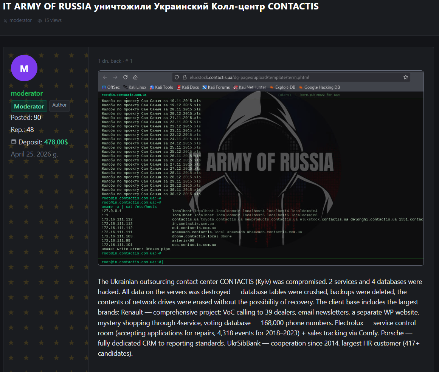Click the uname -a | cat /etc/hosts command line
Image resolution: width=439 pixels, height=372 pixels.
pyautogui.click(x=129, y=207)
